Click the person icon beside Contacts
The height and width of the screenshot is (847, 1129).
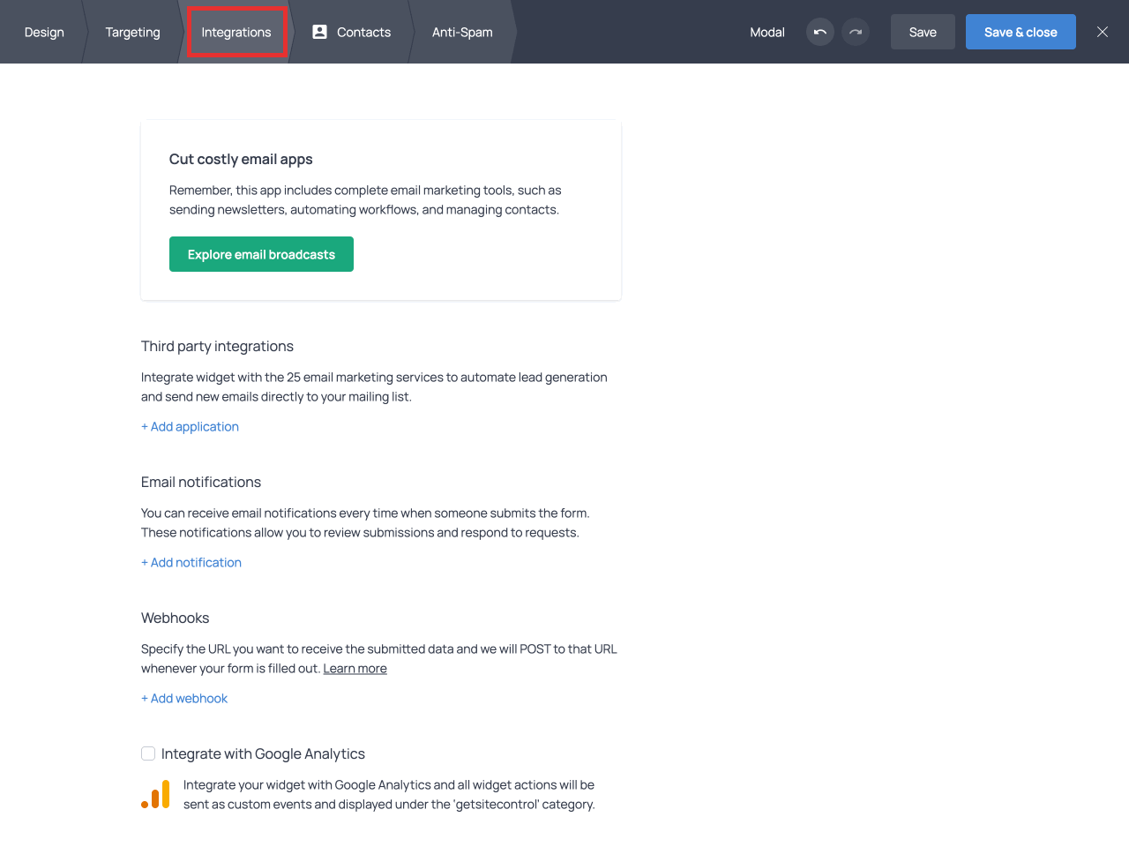point(320,32)
